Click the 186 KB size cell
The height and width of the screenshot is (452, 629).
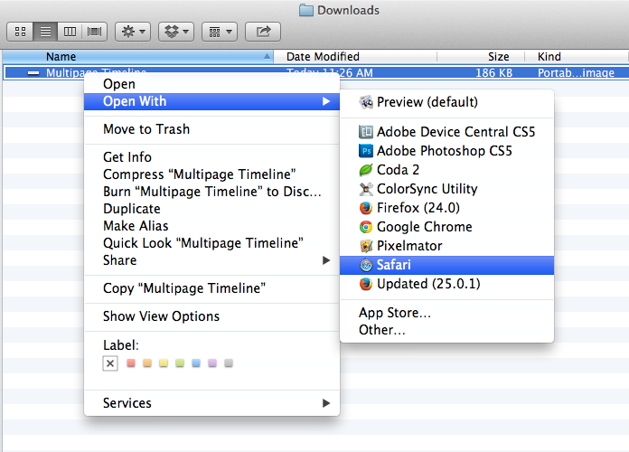(493, 72)
